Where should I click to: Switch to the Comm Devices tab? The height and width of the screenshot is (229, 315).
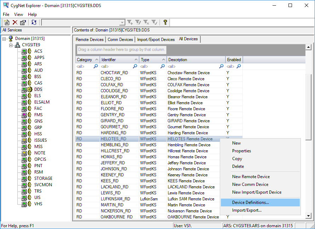(x=120, y=40)
